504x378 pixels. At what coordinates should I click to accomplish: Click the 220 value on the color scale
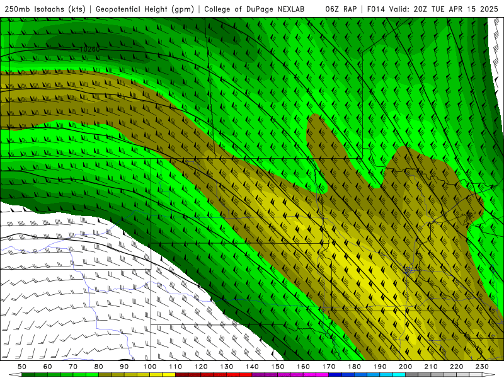456,367
